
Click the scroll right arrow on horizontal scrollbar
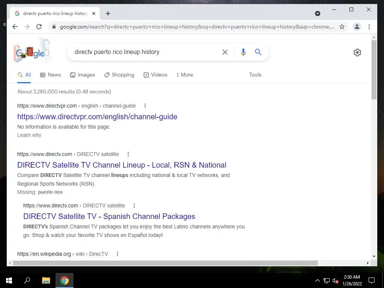[x=367, y=263]
